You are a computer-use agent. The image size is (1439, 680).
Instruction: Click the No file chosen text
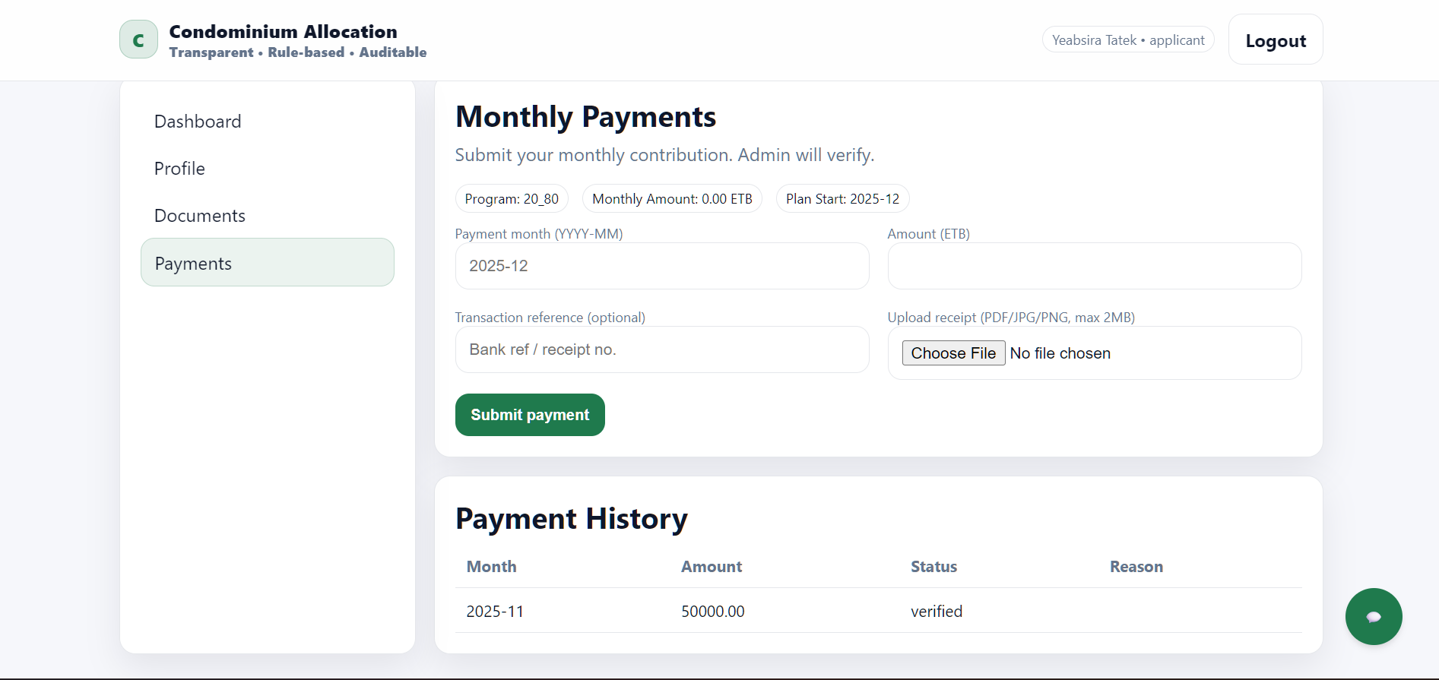pos(1060,353)
